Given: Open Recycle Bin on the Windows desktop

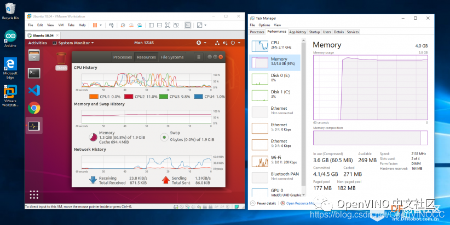Looking at the screenshot, I should [10, 11].
